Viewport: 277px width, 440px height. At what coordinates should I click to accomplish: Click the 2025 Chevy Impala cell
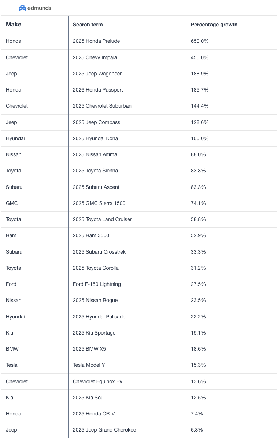95,57
